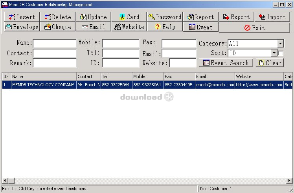
Task: Click the Name search field
Action: pos(55,44)
